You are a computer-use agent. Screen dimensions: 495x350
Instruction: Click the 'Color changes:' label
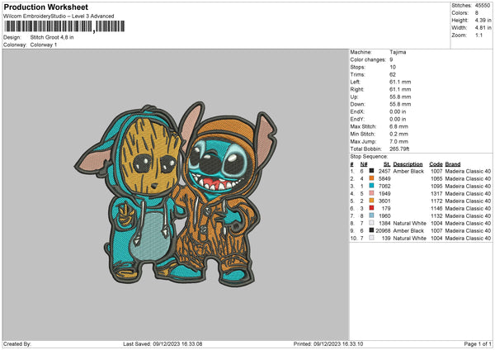[x=368, y=59]
